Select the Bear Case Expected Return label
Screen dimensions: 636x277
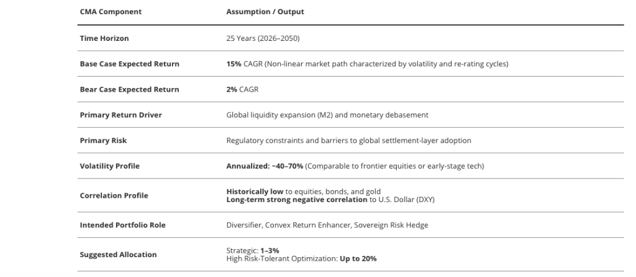[129, 89]
